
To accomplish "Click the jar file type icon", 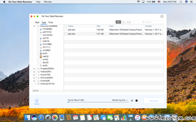I will coord(41,53).
